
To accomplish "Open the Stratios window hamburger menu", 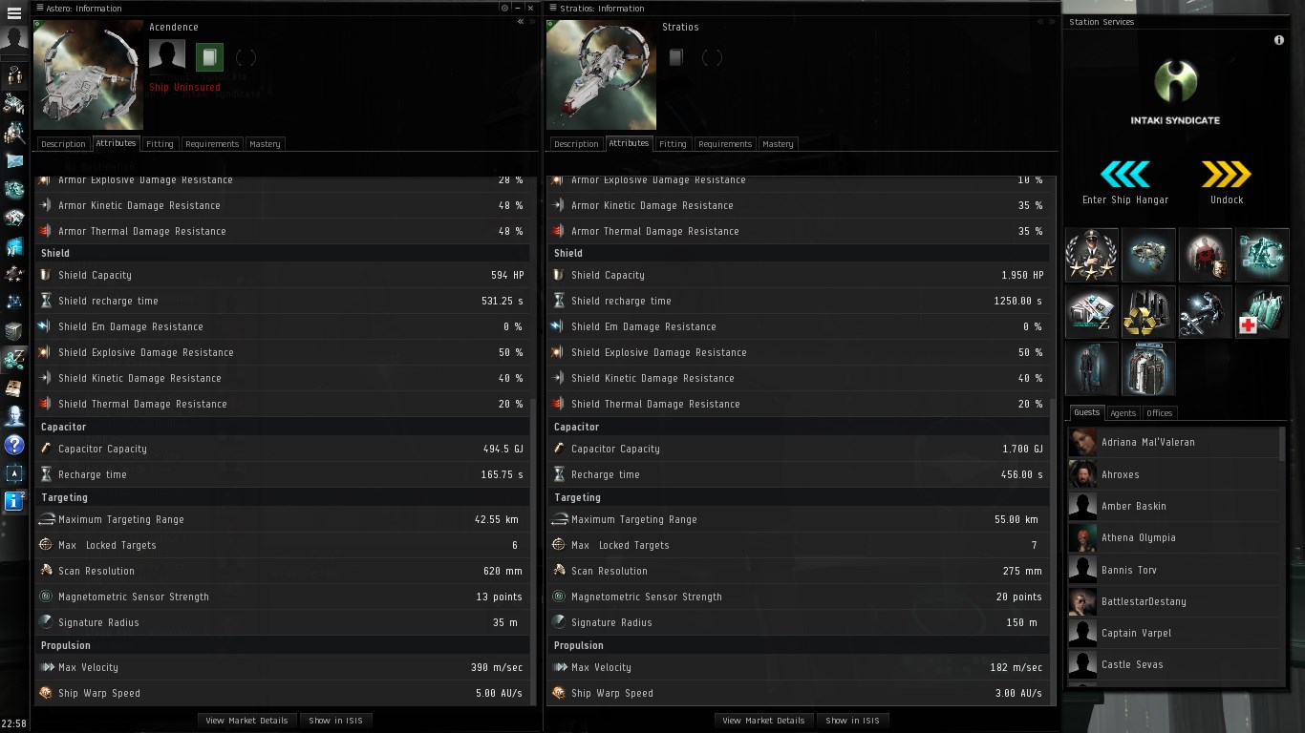I will (x=552, y=8).
